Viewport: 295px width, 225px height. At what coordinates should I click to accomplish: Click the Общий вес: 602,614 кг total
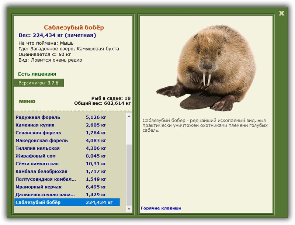[x=103, y=103]
